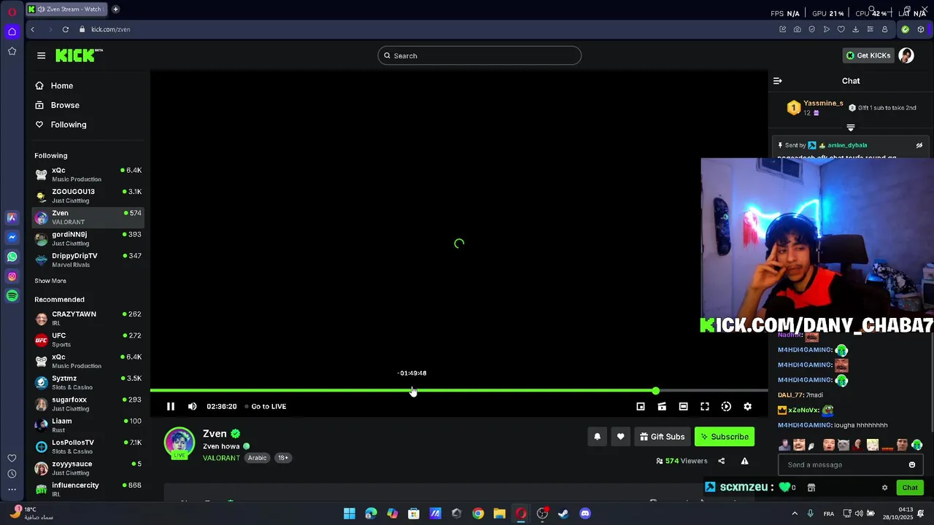Open Liaam Rust channel
This screenshot has width=934, height=525.
(88, 425)
